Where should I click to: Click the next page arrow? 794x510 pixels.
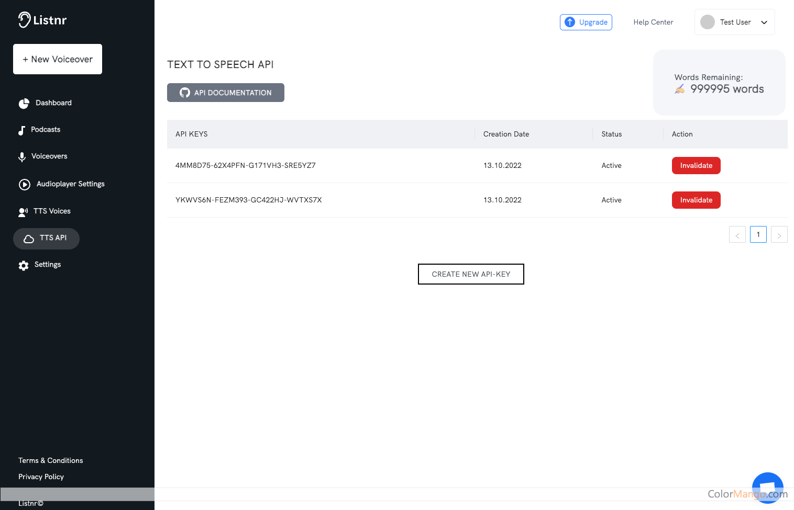779,234
